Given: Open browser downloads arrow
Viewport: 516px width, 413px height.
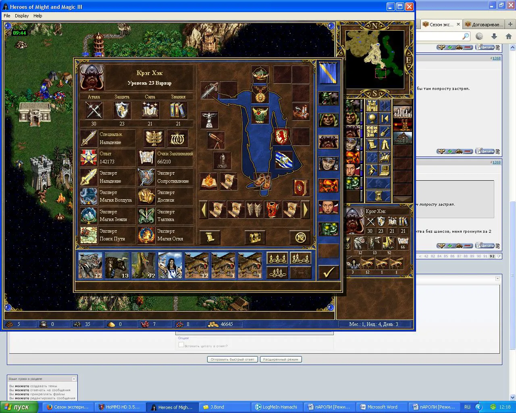Looking at the screenshot, I should point(494,36).
